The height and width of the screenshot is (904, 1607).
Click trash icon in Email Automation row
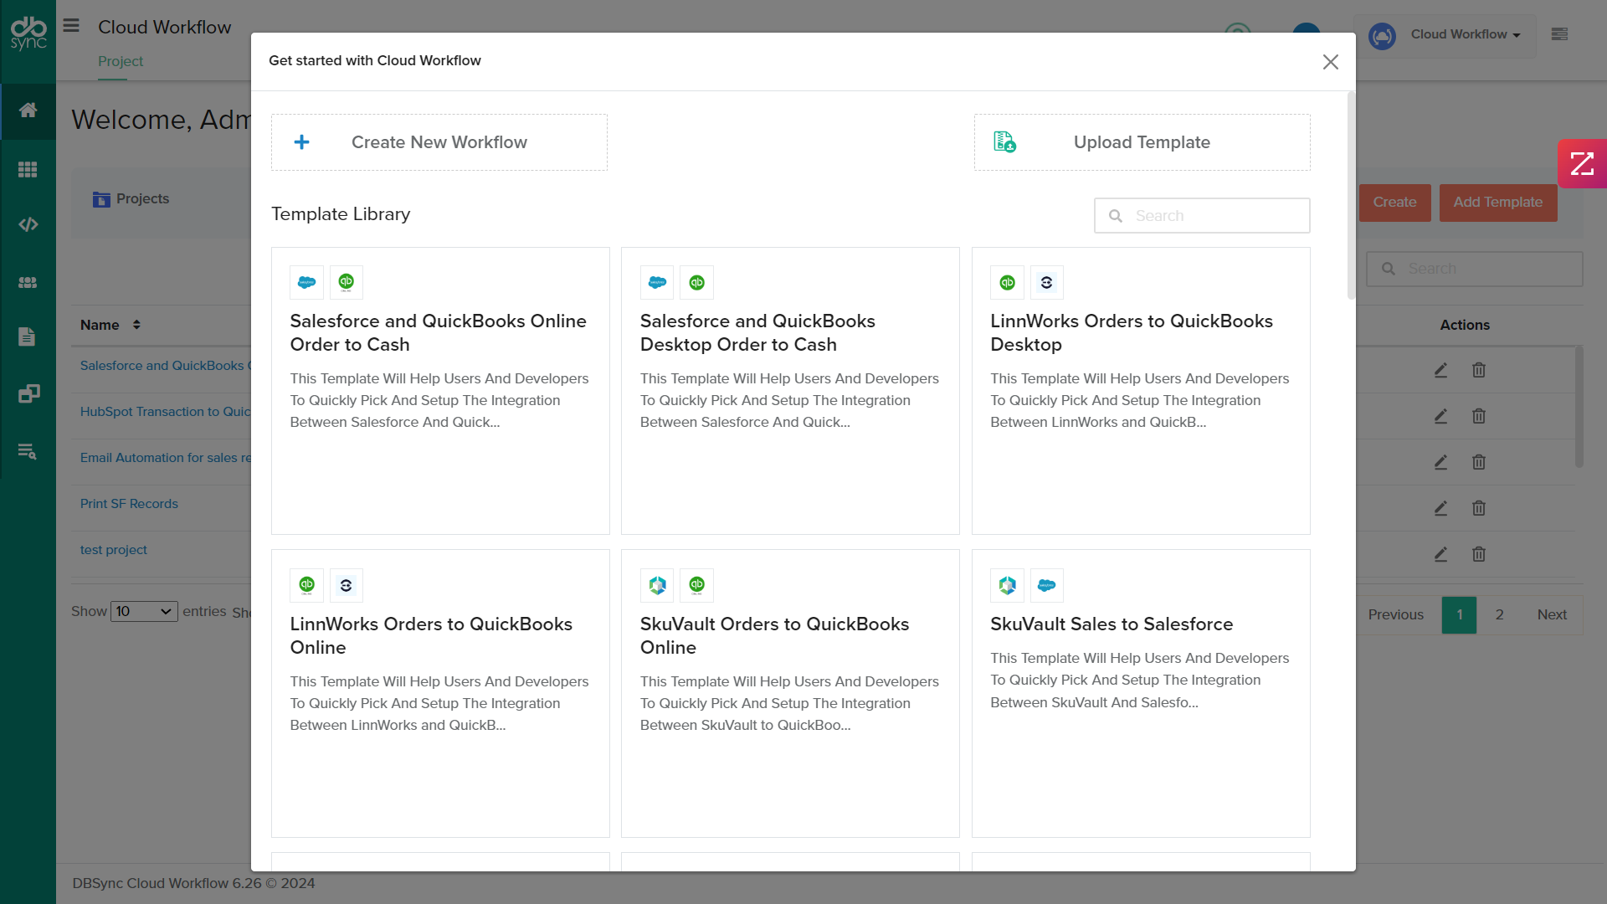1479,462
